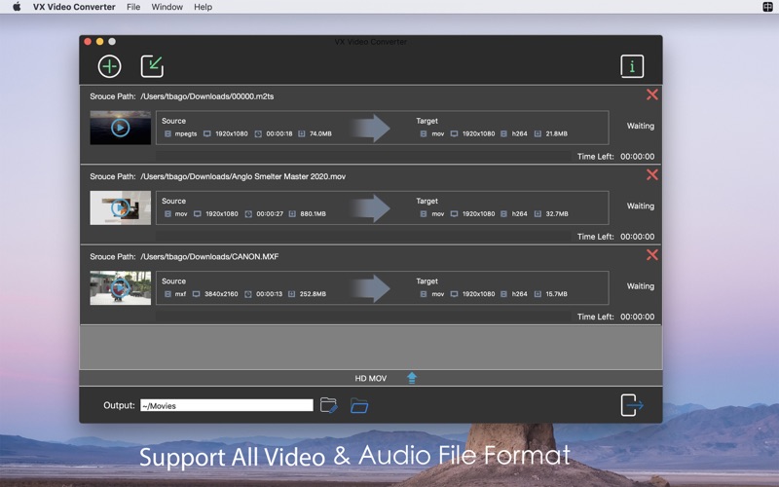Click Waiting status of CANON.MXF row
Screen dimensions: 779x487
tap(641, 285)
